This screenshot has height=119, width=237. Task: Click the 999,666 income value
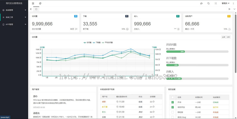coord(142,24)
